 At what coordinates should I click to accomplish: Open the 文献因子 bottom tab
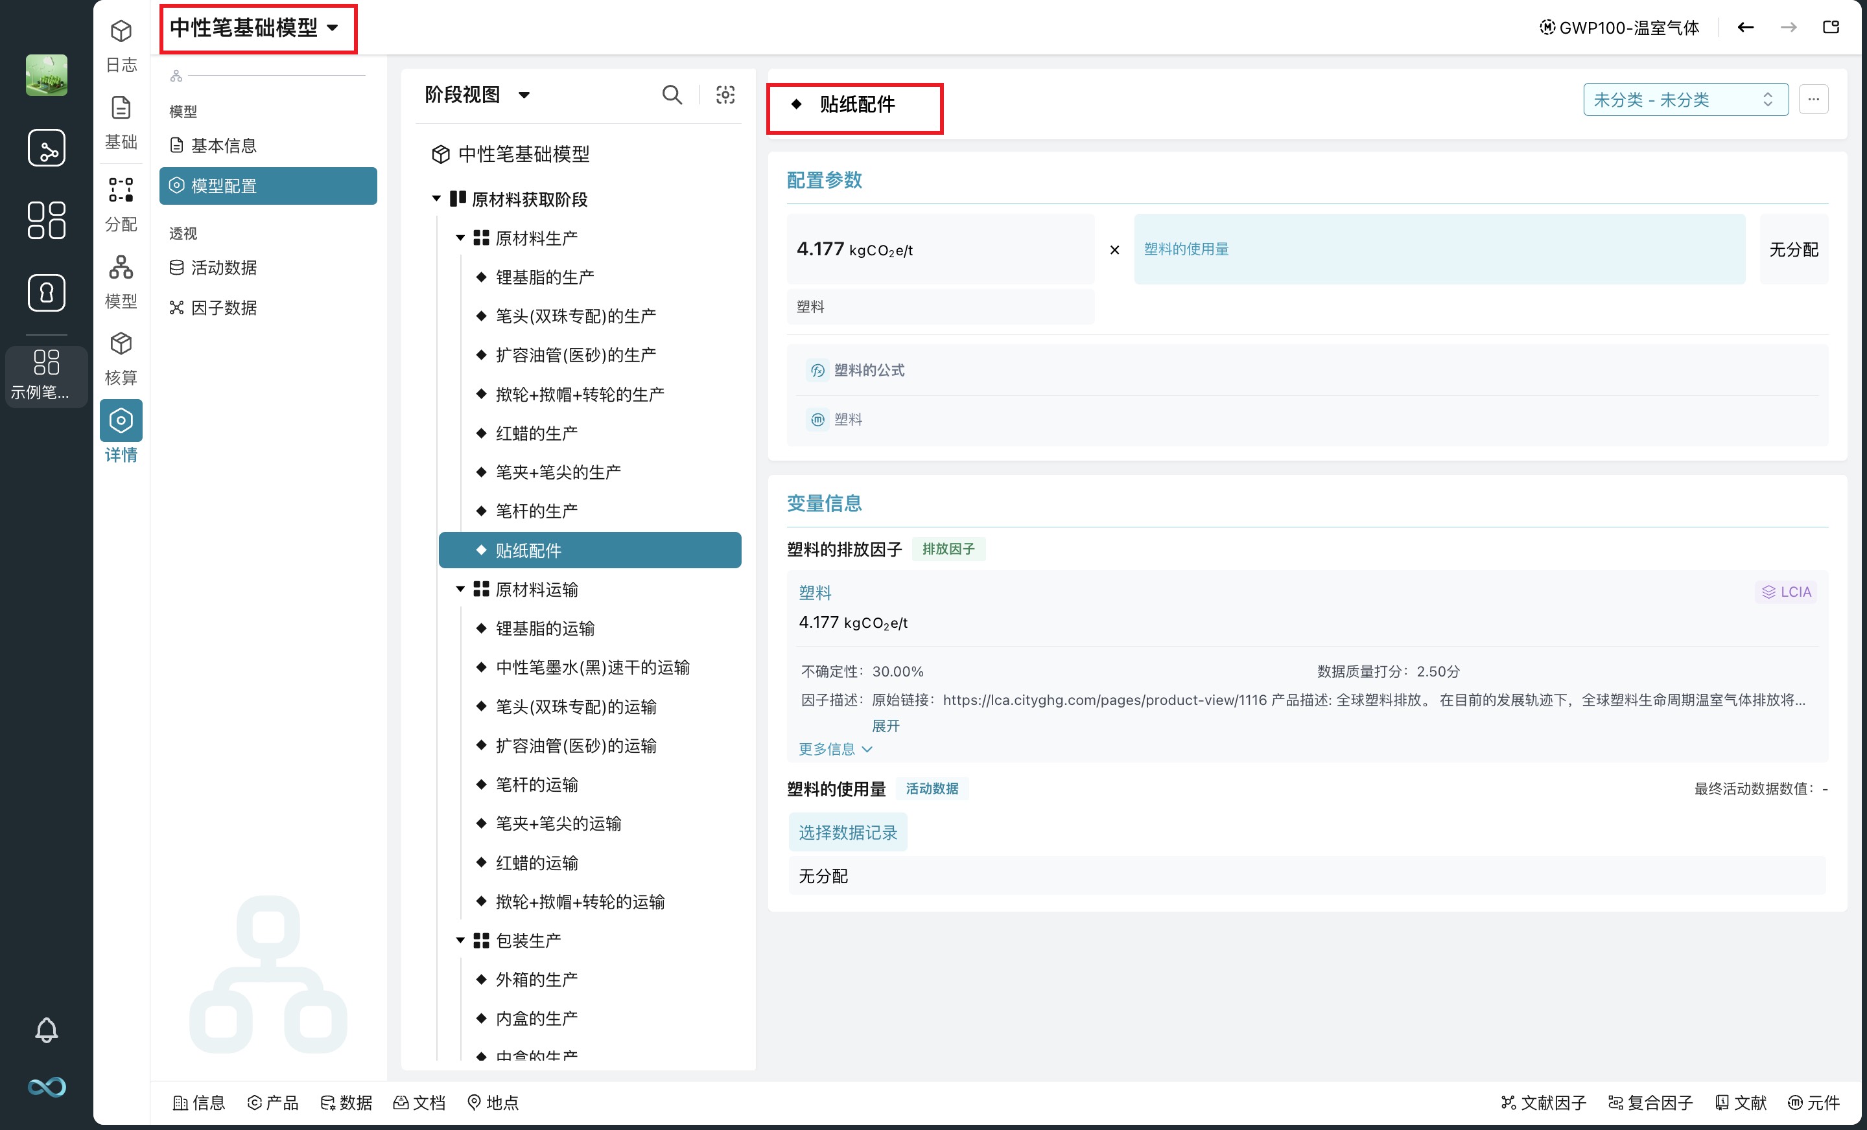[1544, 1103]
